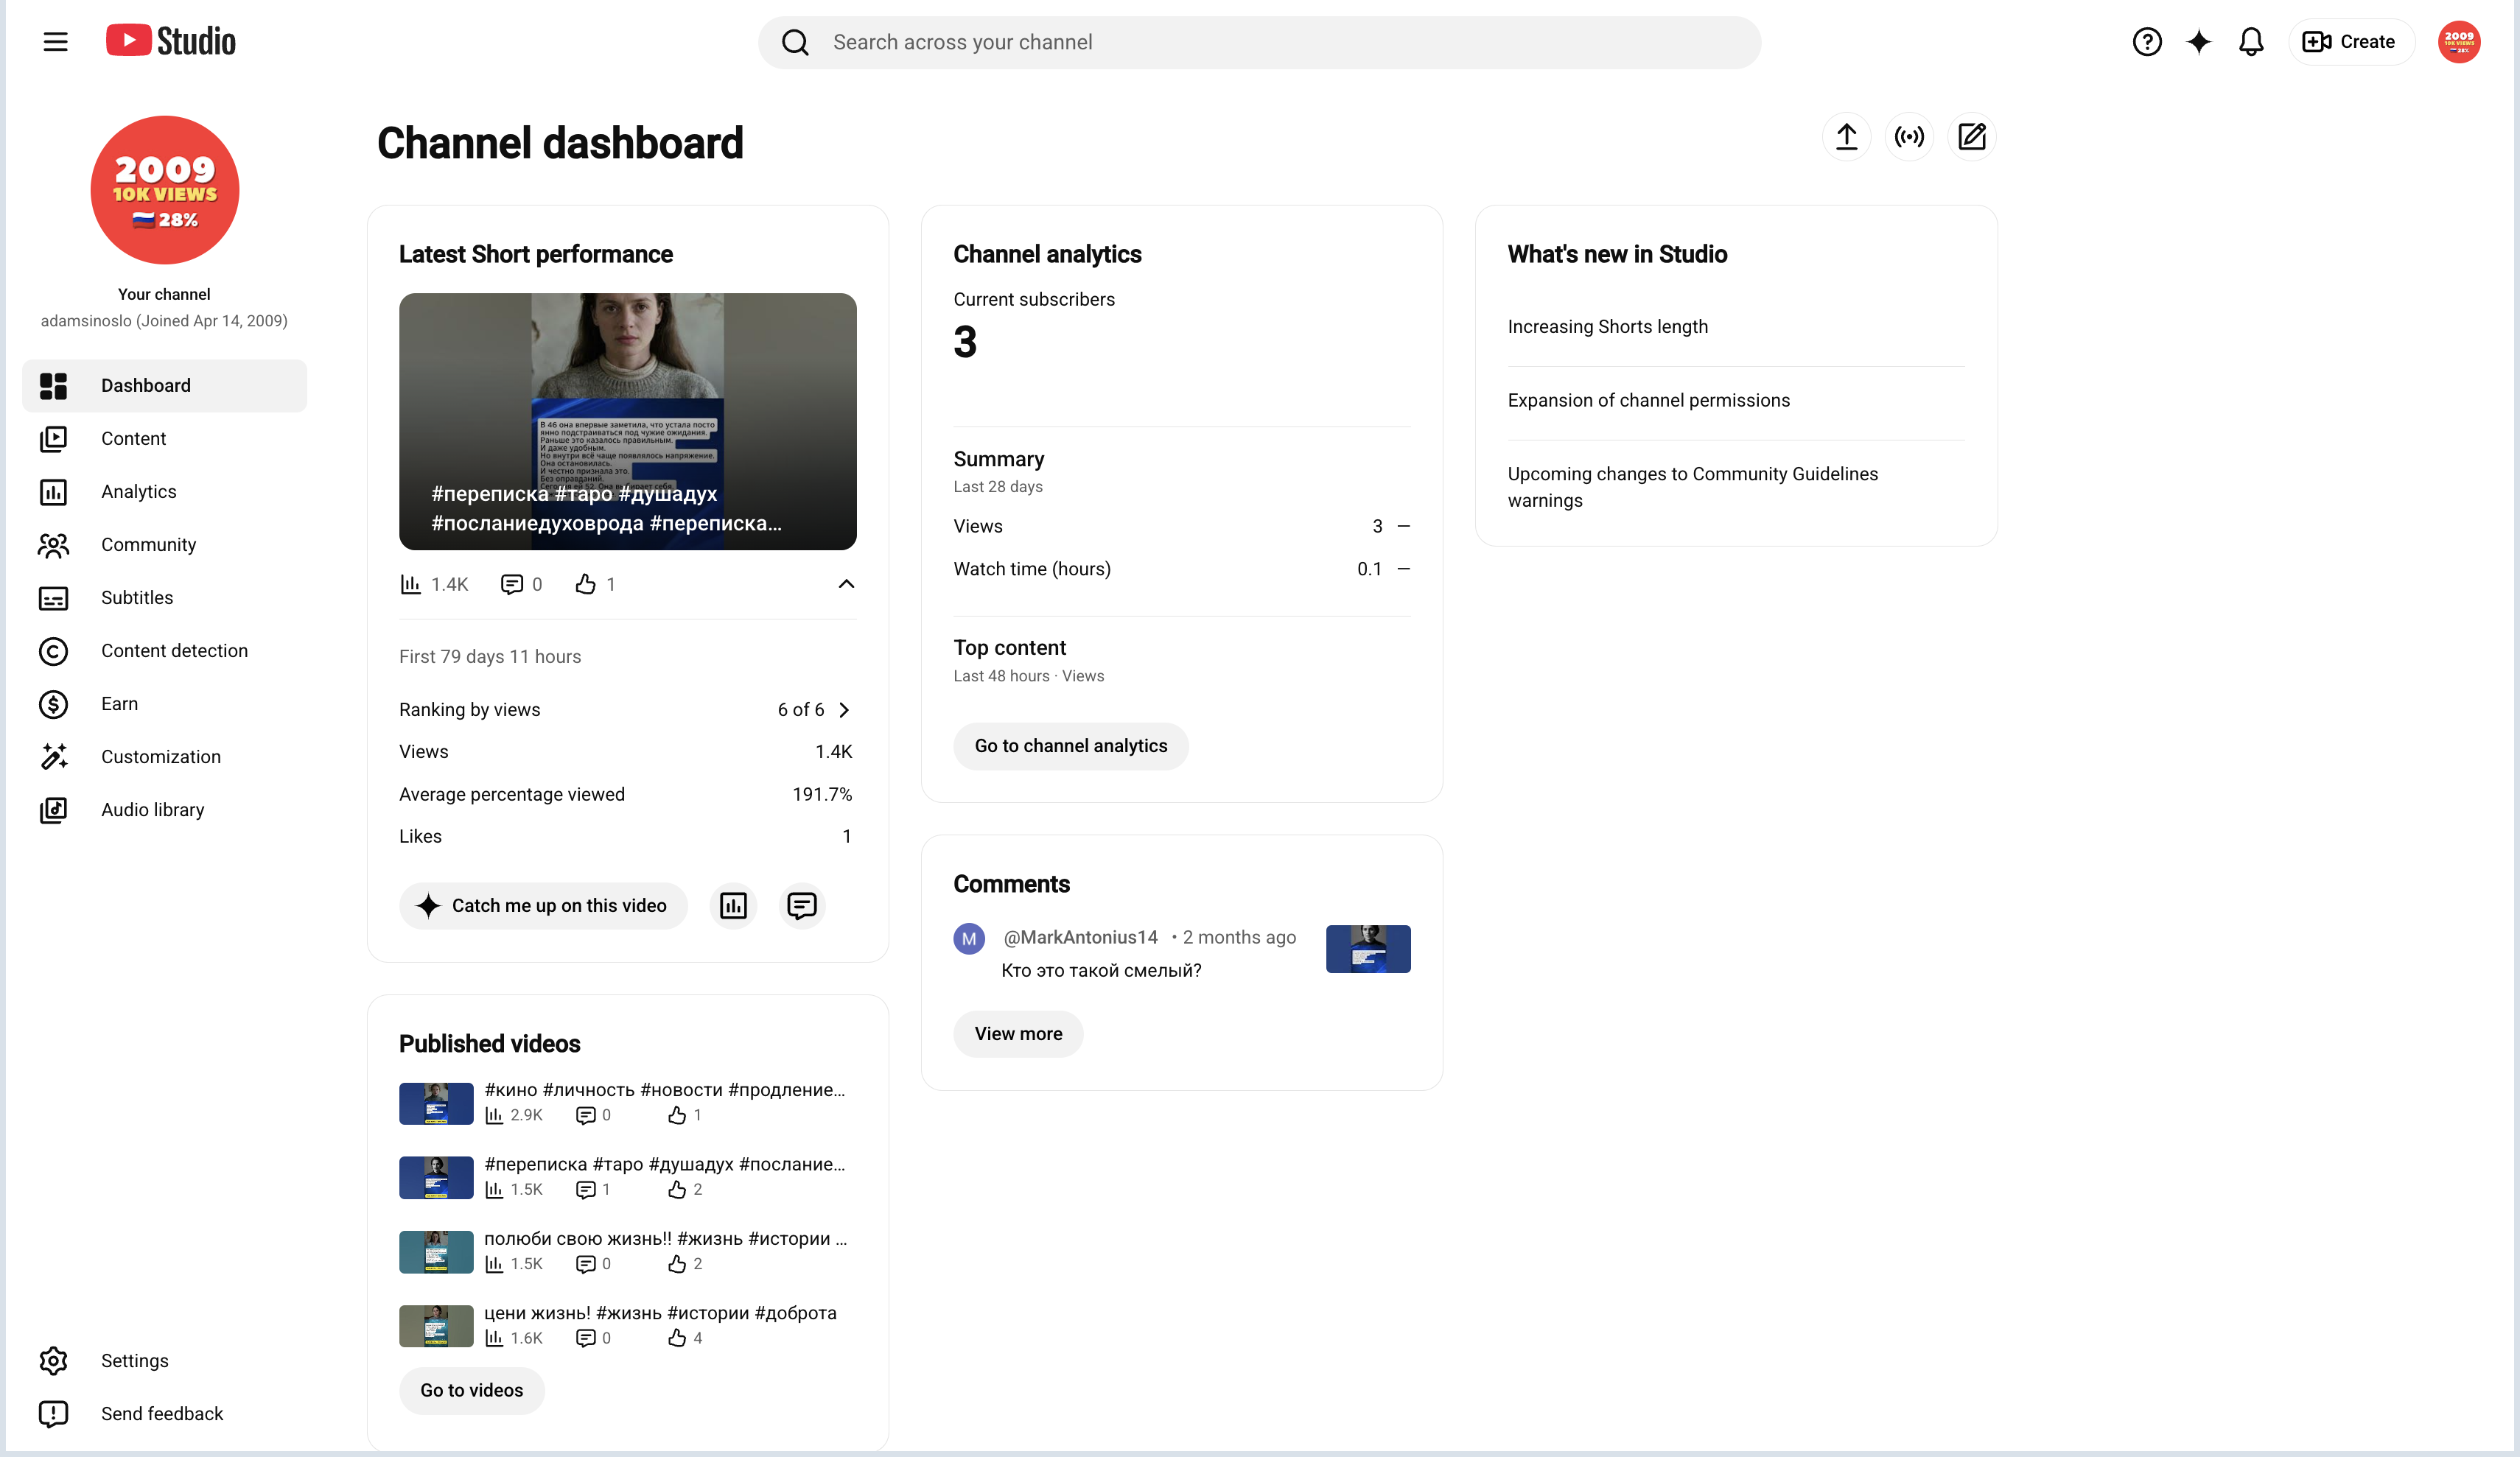Open the цени жизнь video thumbnail

[x=436, y=1326]
